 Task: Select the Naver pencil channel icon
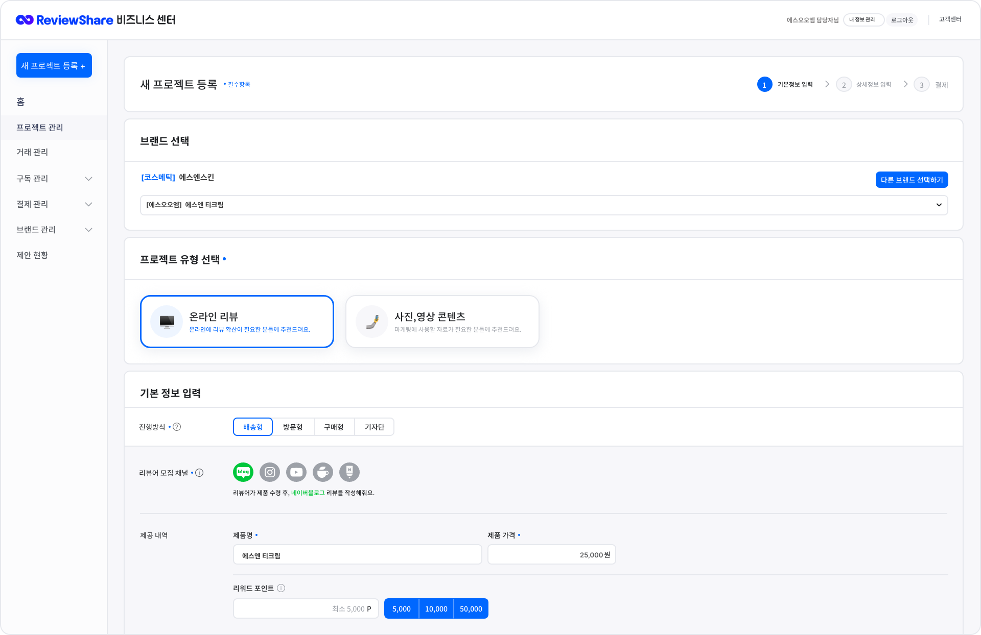point(349,472)
